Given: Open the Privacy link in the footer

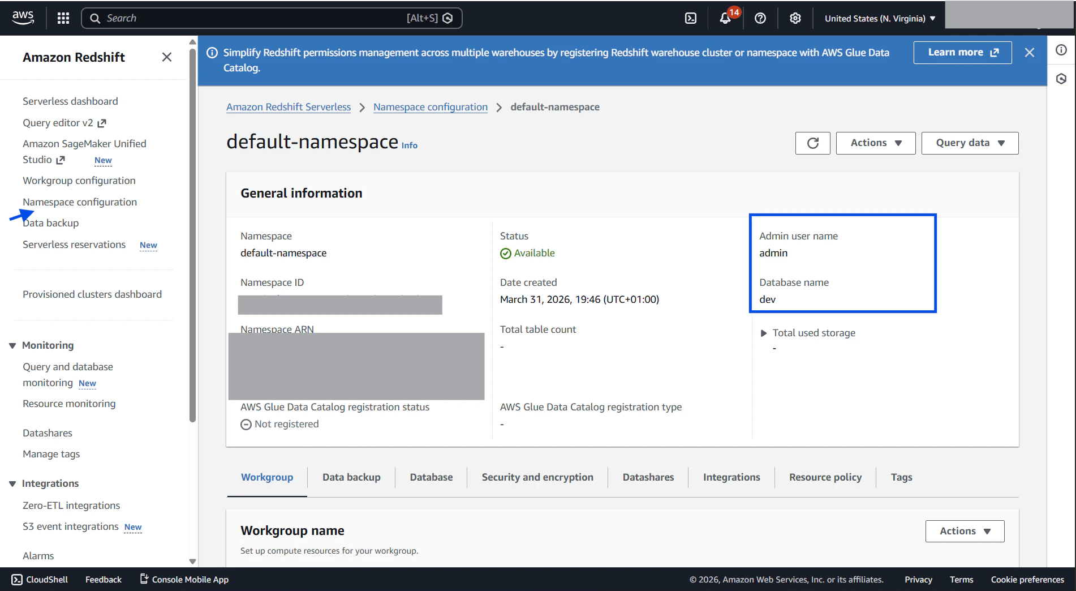Looking at the screenshot, I should (918, 580).
